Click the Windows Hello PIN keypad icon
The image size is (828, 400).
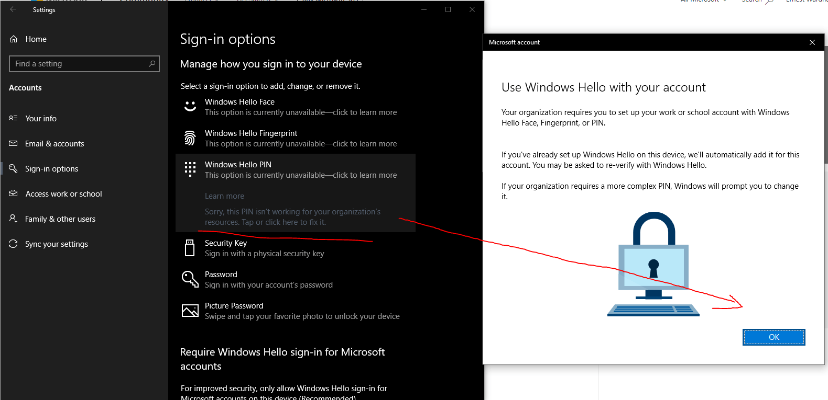pyautogui.click(x=190, y=169)
